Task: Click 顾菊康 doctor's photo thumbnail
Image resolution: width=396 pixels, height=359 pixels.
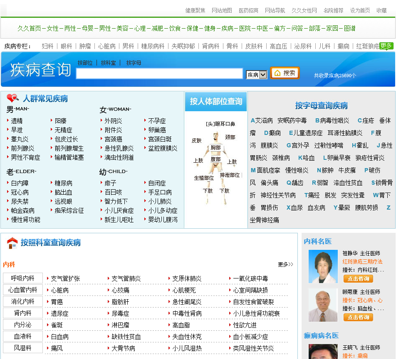Action: [323, 305]
